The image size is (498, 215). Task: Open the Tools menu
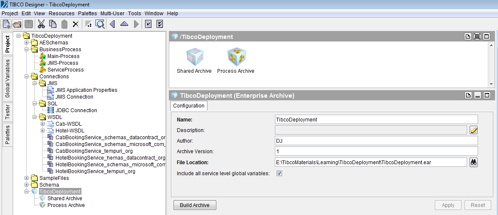tap(134, 13)
